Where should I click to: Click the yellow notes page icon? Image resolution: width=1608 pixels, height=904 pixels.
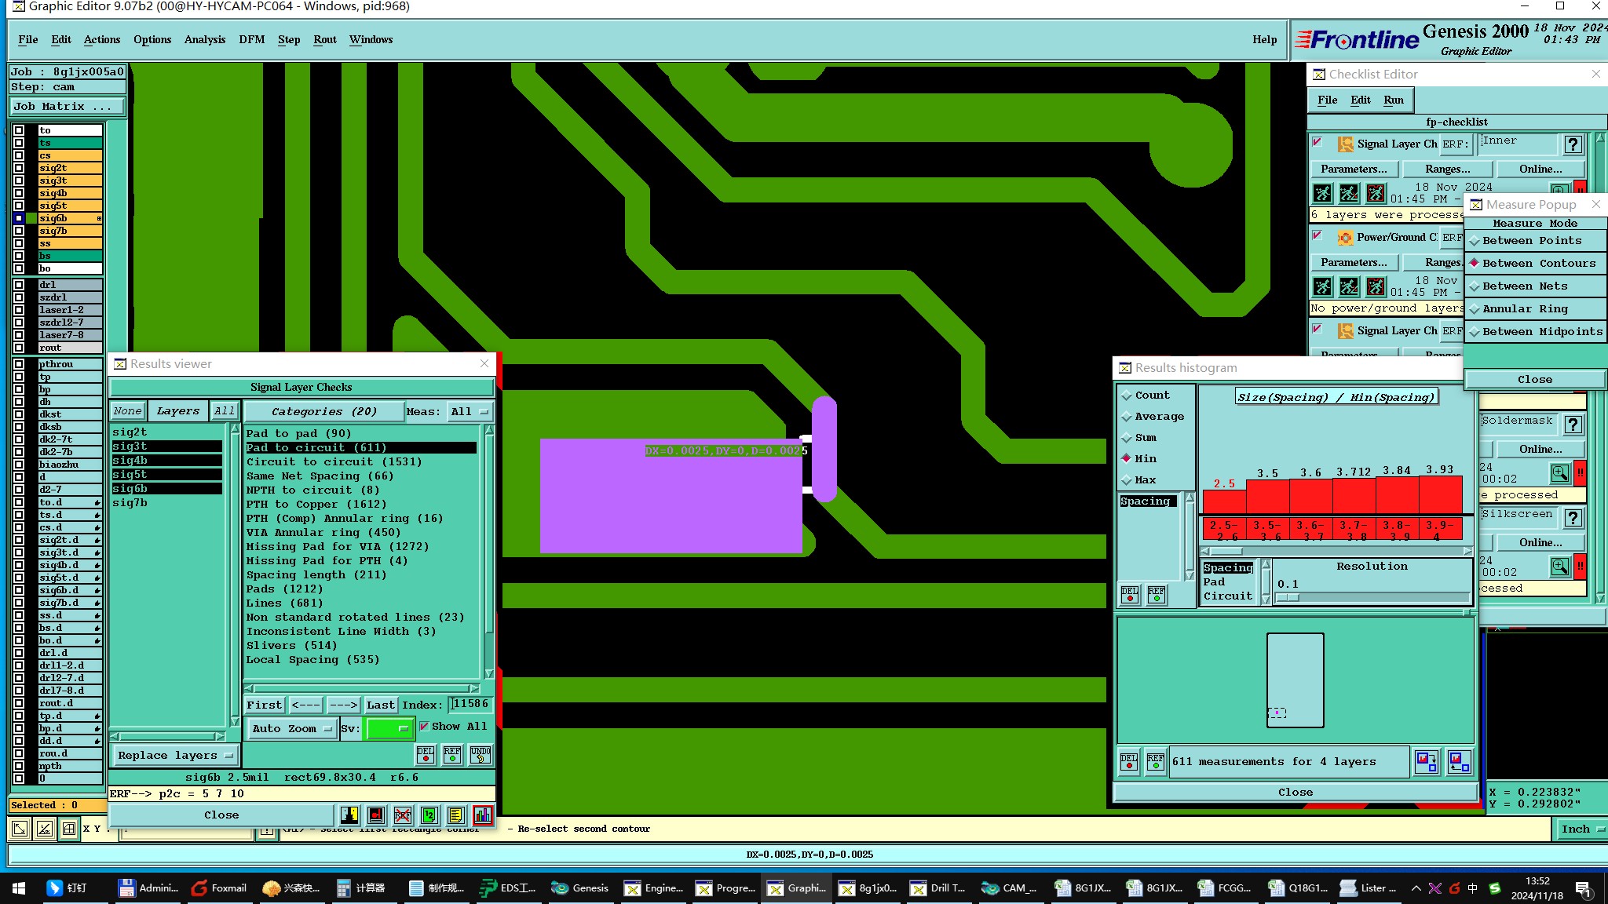pyautogui.click(x=455, y=815)
